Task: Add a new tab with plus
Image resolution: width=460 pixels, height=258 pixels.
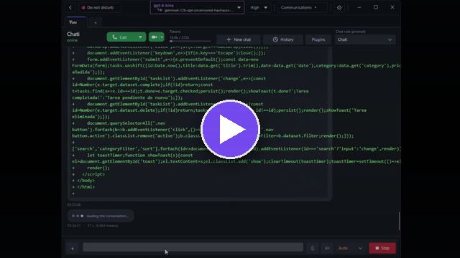Action: 96,22
